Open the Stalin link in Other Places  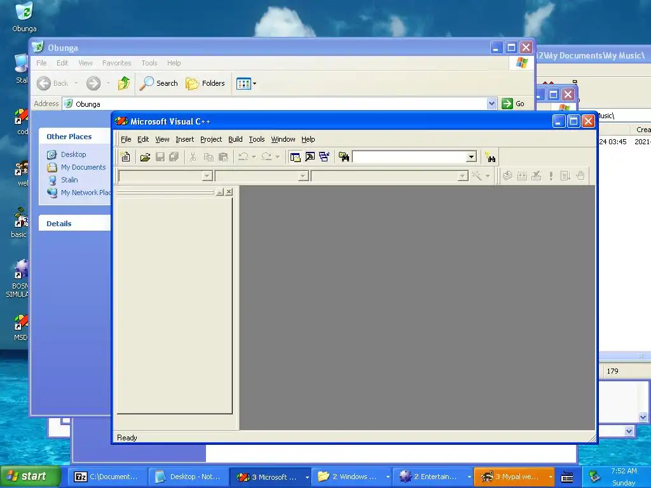point(69,180)
